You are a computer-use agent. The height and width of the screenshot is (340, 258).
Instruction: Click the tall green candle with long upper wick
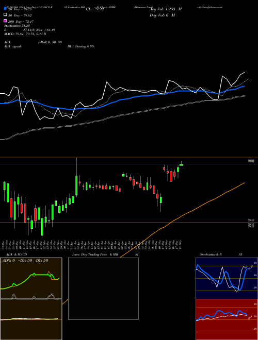(76, 185)
